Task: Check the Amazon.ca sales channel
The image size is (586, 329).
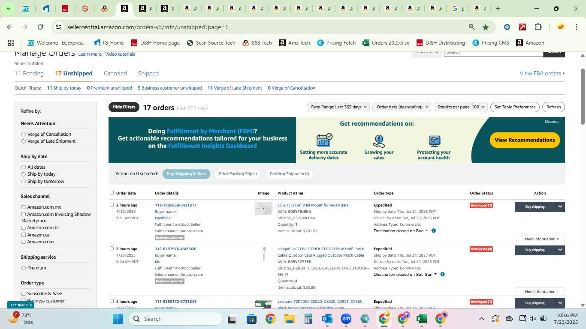Action: click(24, 235)
